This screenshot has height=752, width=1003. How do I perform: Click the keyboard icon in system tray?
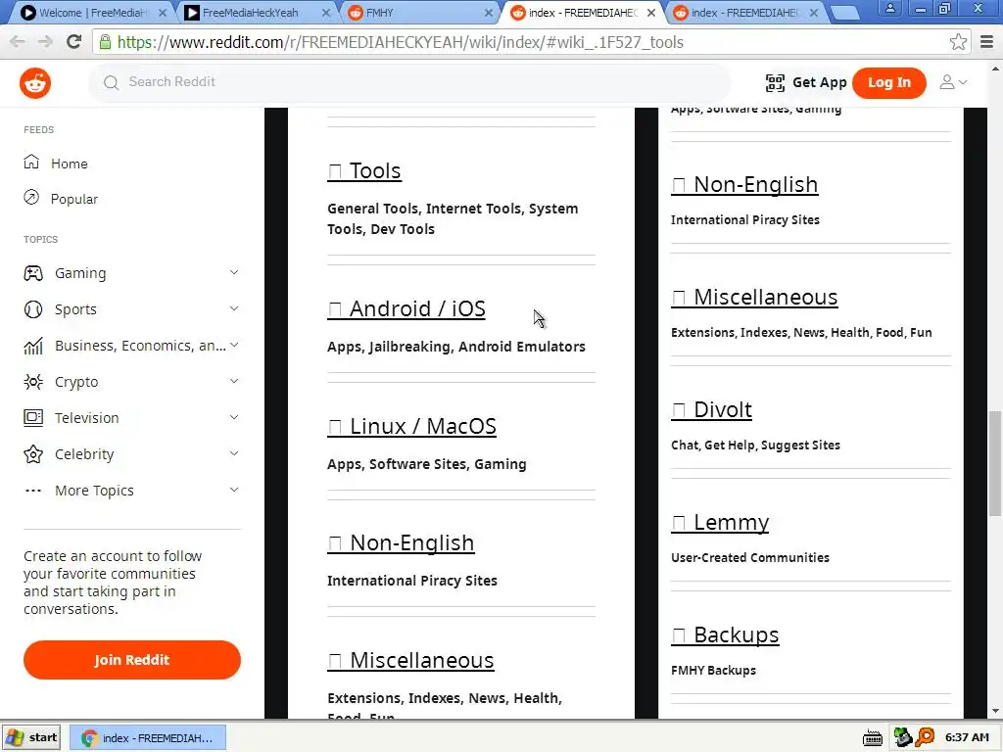(873, 738)
